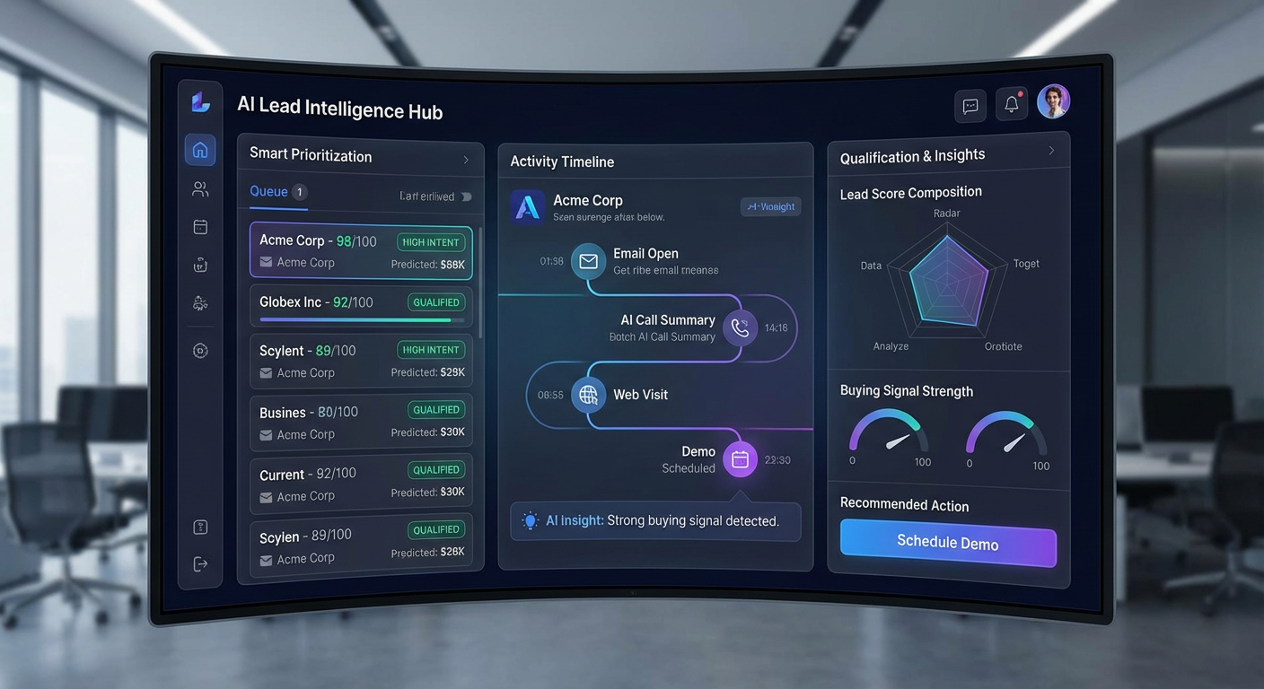Click the Email Open timeline envelope icon
The height and width of the screenshot is (689, 1264).
[x=588, y=261]
